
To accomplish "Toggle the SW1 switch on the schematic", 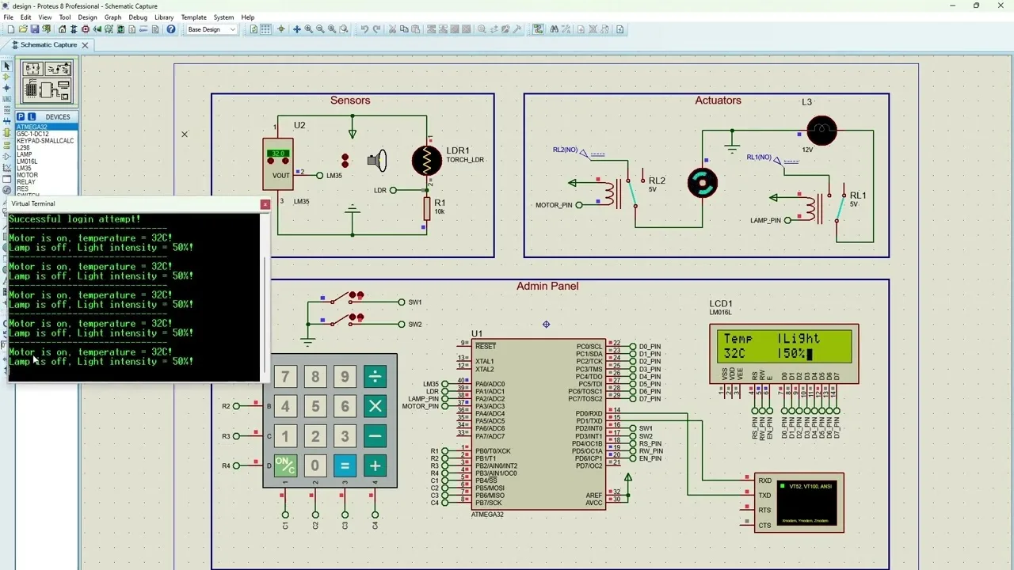I will pos(349,298).
